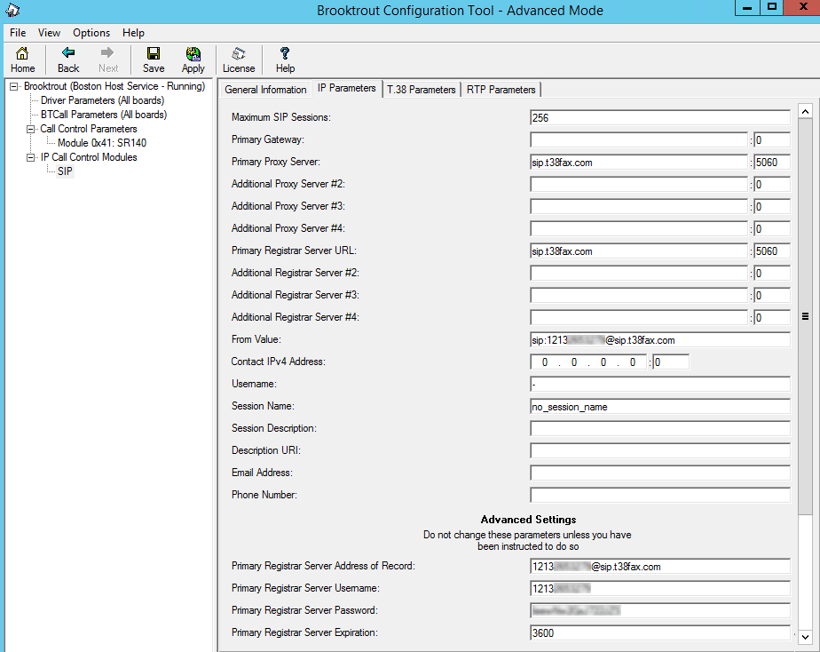The width and height of the screenshot is (820, 652).
Task: Click the Phone Number field
Action: [x=659, y=496]
